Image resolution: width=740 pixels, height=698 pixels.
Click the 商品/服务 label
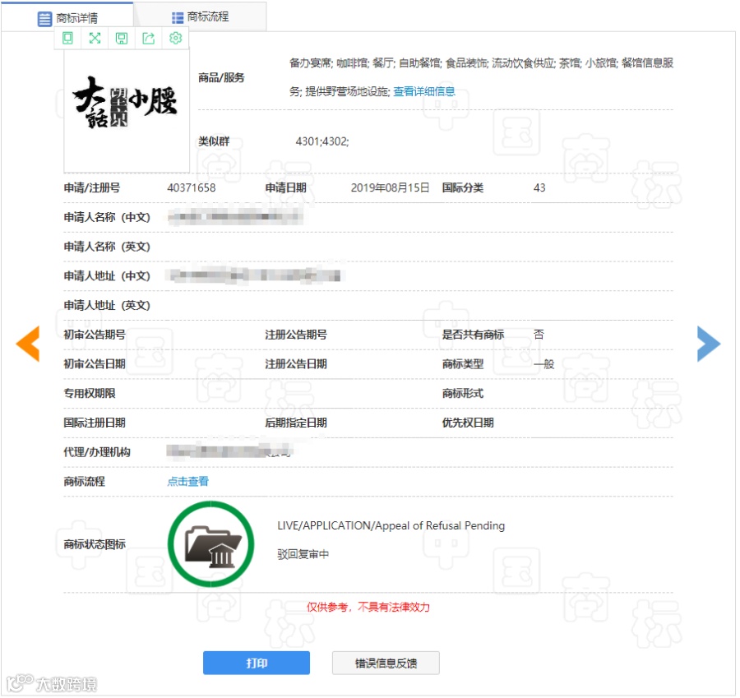[x=221, y=77]
